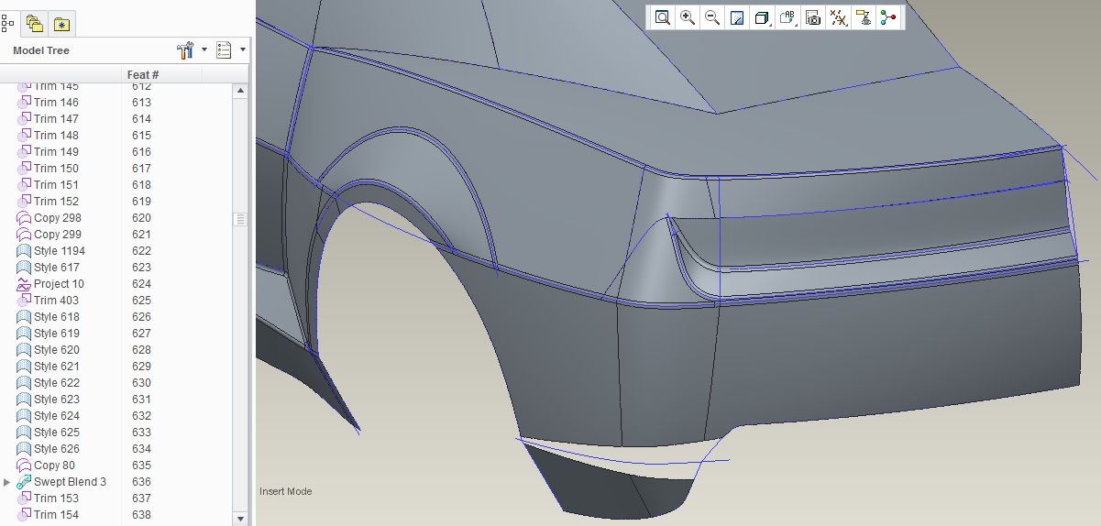
Task: Select Trim 154 in the model tree
Action: pyautogui.click(x=56, y=515)
